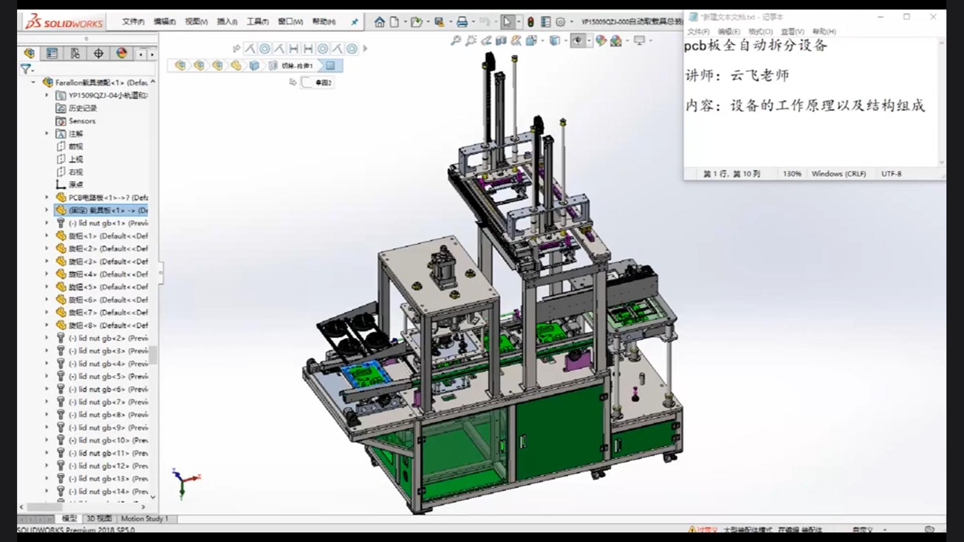Pin the menu bar with pushpin
Screen dimensions: 964x542
(354, 22)
